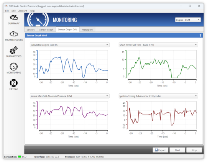The image size is (207, 162).
Task: Expand Calculated engine load dropdown
Action: (x=69, y=45)
